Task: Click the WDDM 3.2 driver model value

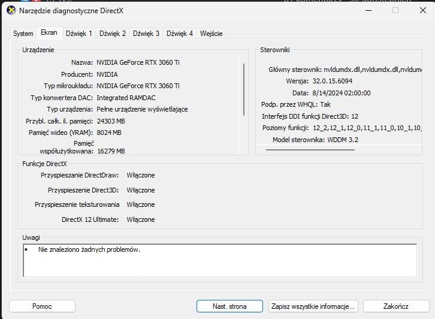Action: click(x=343, y=140)
